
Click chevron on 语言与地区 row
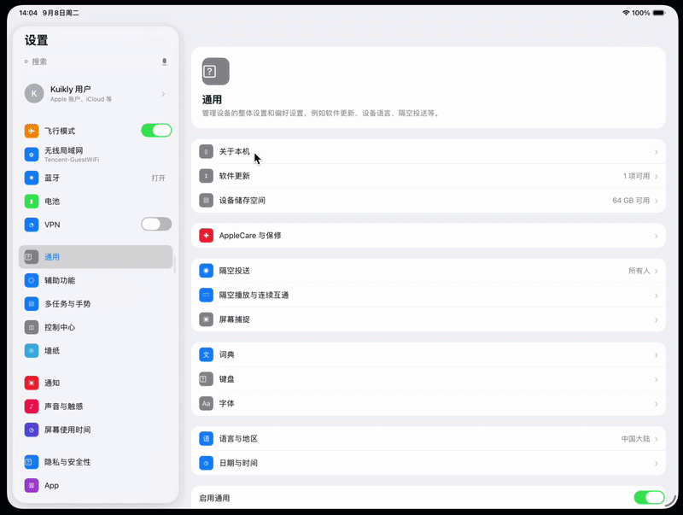(x=656, y=439)
